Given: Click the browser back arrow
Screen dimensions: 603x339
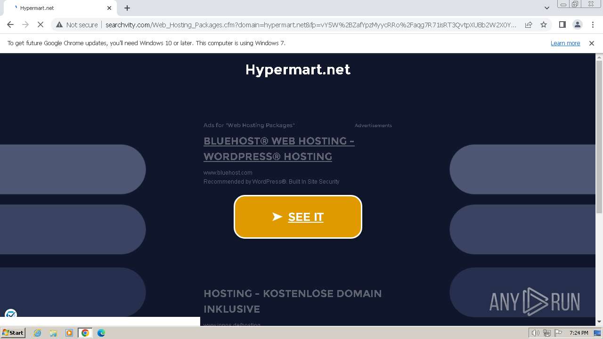Looking at the screenshot, I should [10, 25].
